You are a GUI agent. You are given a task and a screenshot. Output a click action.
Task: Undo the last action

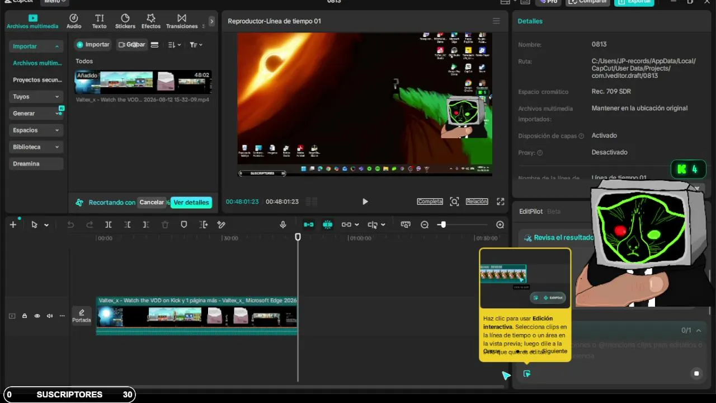coord(70,224)
